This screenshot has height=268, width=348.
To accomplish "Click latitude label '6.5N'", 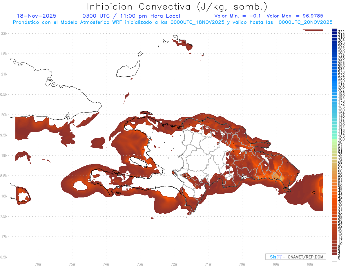I will click(4, 257).
